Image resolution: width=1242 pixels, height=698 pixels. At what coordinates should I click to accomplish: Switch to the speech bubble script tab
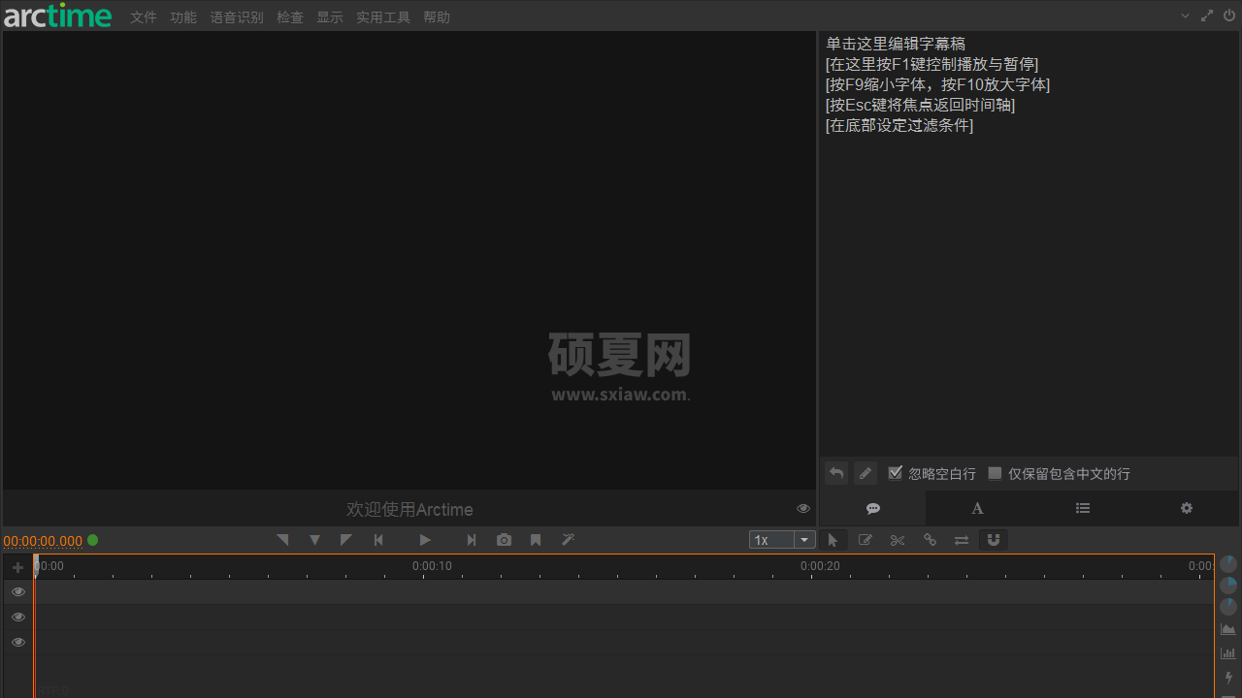(x=873, y=508)
